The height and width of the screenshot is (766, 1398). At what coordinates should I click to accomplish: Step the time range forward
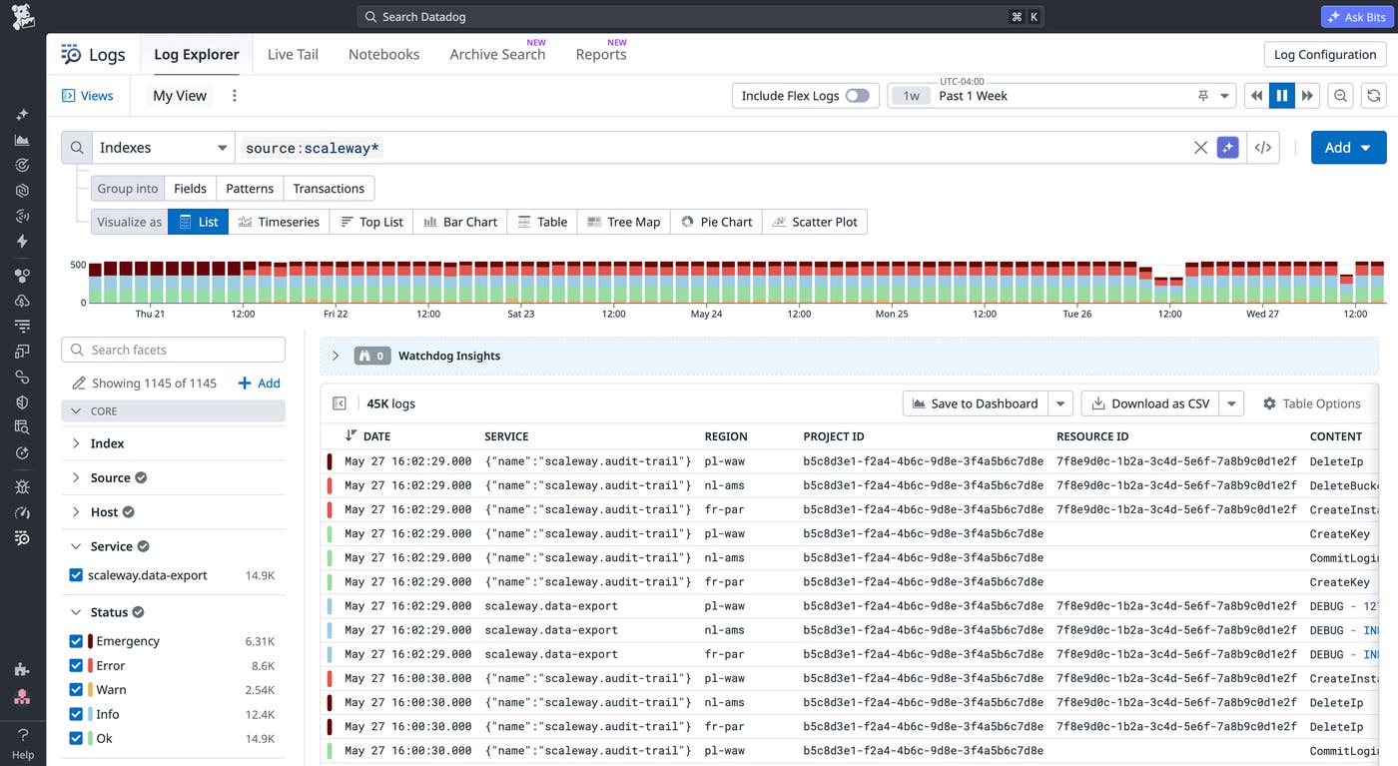pyautogui.click(x=1307, y=96)
